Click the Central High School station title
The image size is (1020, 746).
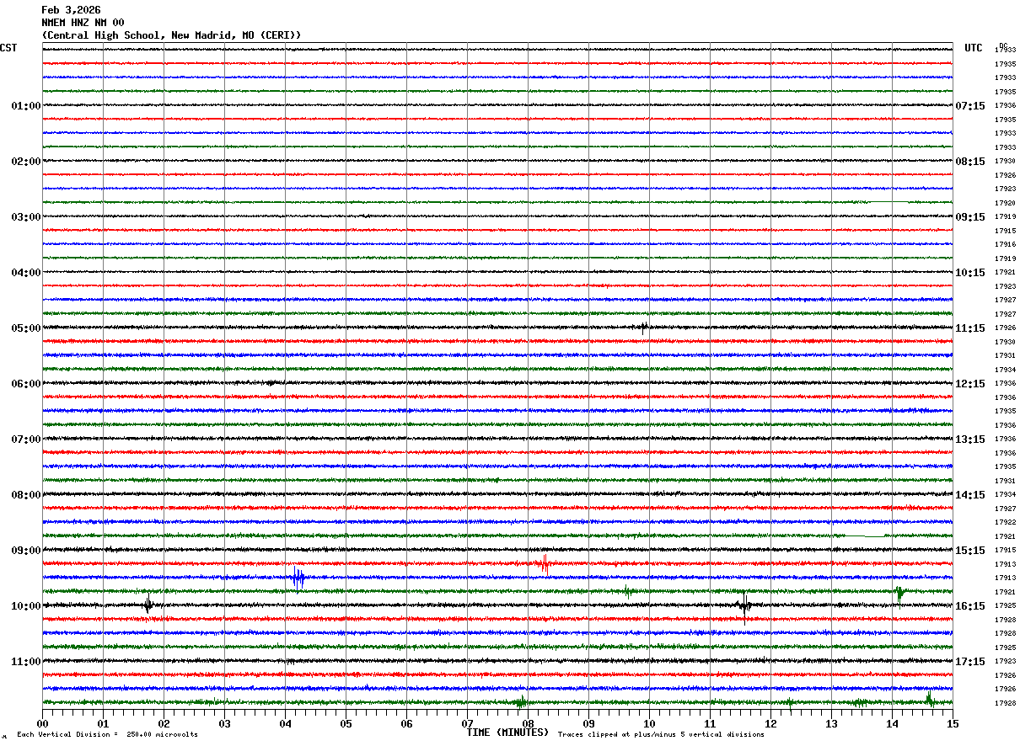tap(171, 35)
